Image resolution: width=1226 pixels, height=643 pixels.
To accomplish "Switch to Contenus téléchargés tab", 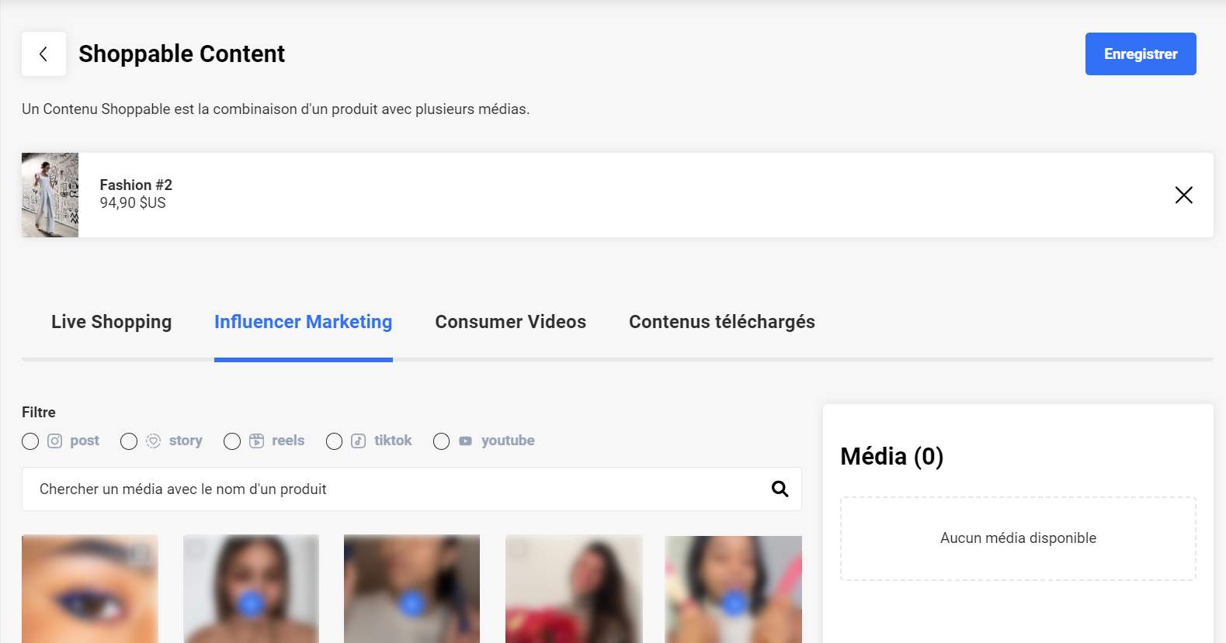I will click(x=722, y=322).
